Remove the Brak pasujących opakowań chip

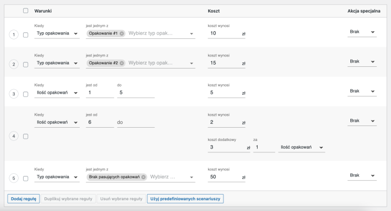tap(143, 177)
